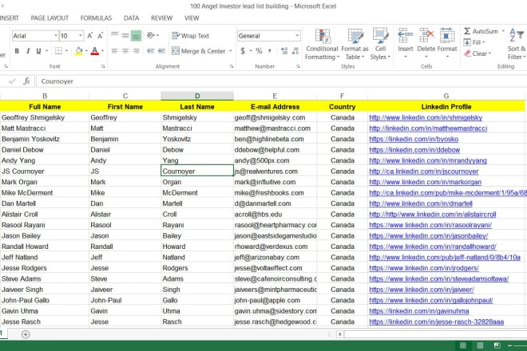Apply red font color
Screen dimensions: 527x351
95,51
